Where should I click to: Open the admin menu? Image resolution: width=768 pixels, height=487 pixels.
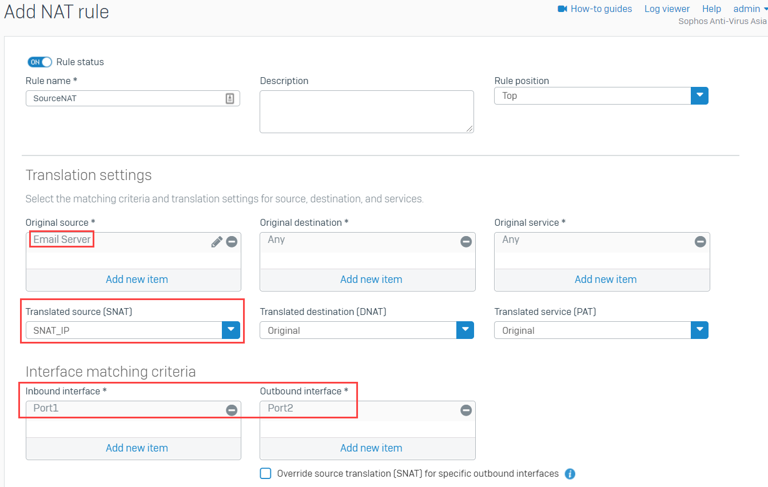(748, 9)
